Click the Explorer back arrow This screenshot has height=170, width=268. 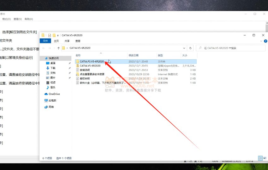(x=44, y=48)
